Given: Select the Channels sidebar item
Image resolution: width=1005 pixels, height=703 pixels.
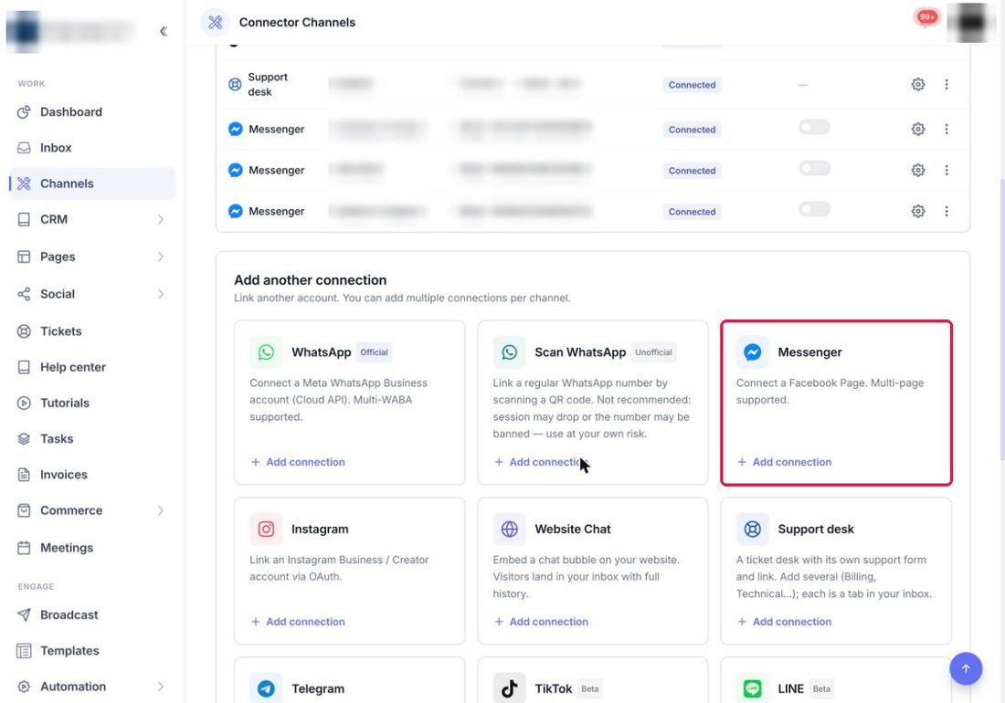Looking at the screenshot, I should [92, 184].
